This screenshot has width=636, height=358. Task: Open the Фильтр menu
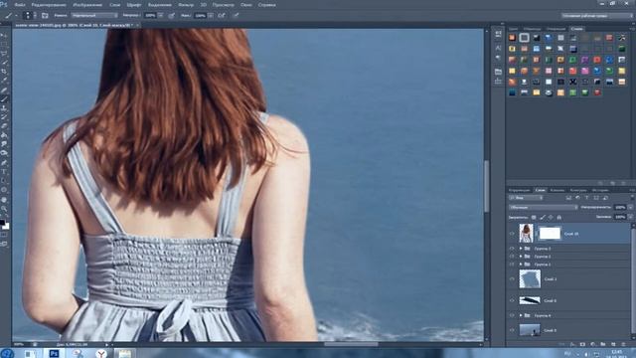186,5
